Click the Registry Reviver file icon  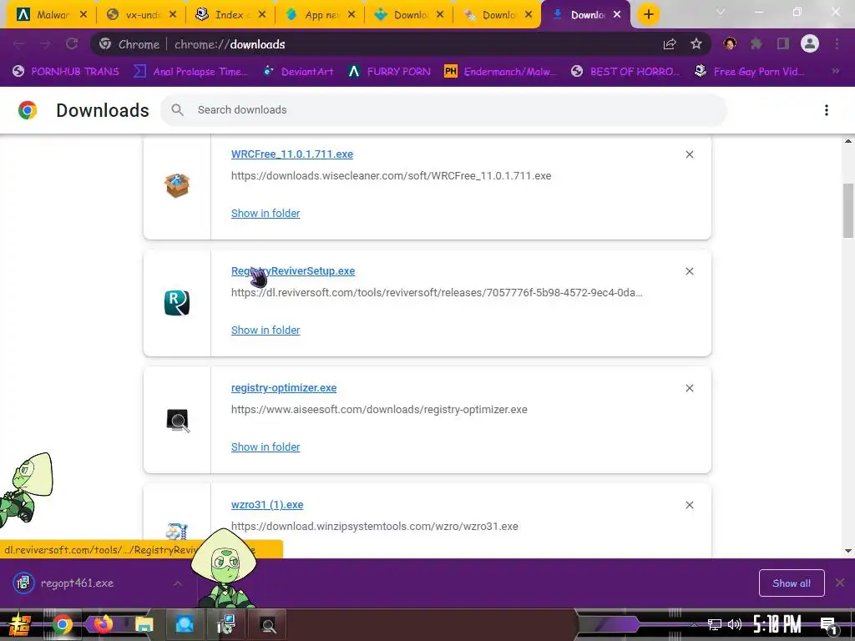tap(177, 303)
